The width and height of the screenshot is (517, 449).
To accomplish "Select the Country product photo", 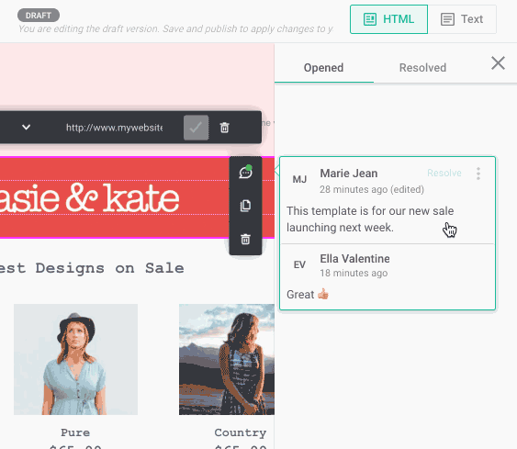I will coord(227,359).
